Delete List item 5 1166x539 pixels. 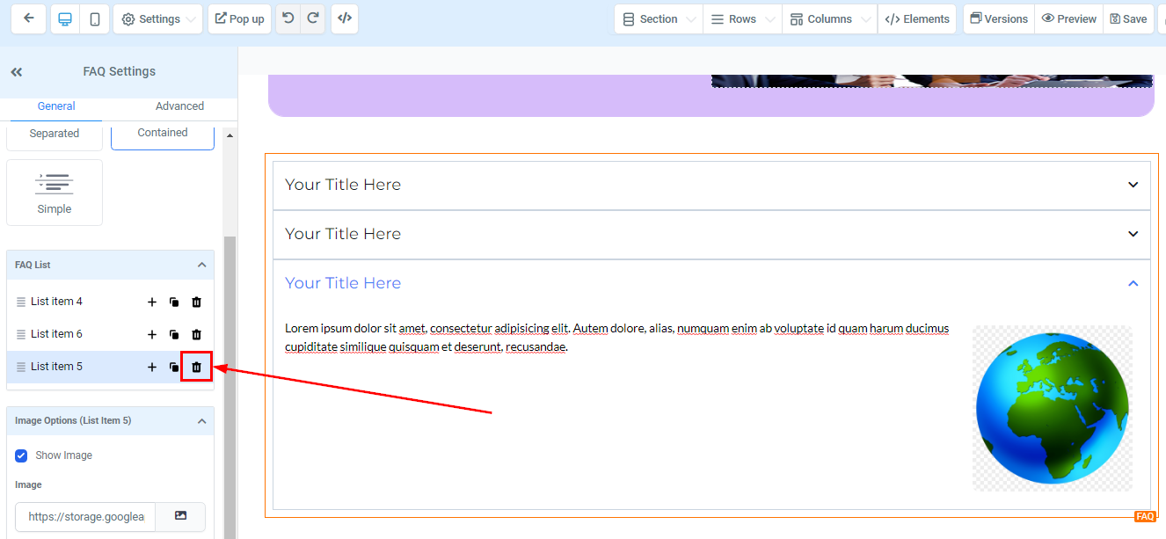pyautogui.click(x=197, y=367)
